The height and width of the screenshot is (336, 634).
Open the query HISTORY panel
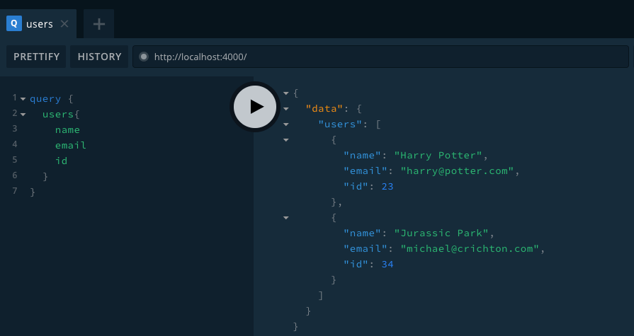click(x=99, y=57)
